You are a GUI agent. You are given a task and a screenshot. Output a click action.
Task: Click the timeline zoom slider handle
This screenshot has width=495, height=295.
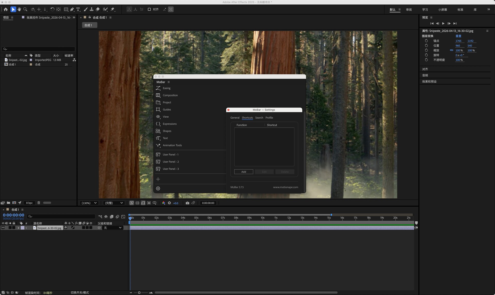[x=139, y=293]
